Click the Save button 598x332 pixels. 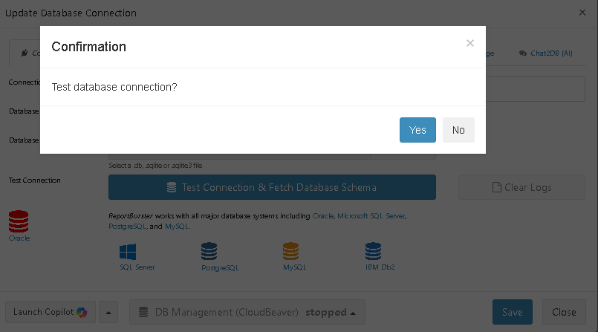tap(512, 313)
